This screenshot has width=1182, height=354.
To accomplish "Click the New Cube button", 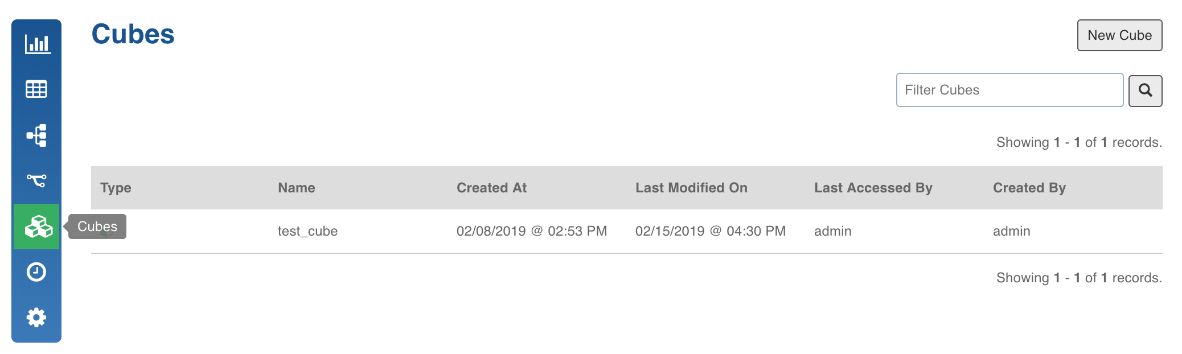I will tap(1119, 35).
